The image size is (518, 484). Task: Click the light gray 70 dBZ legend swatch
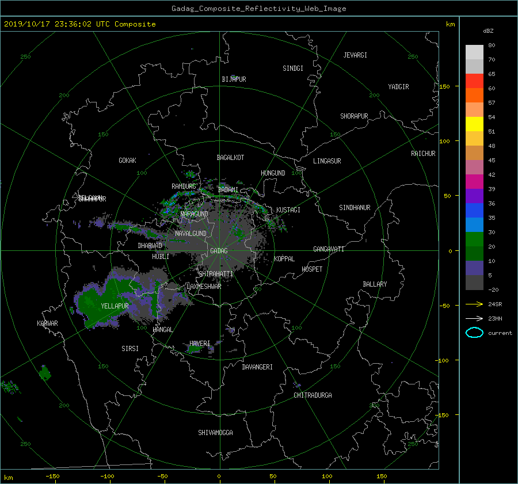474,52
